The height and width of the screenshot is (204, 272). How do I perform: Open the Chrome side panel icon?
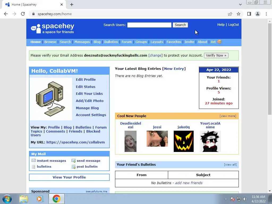(x=249, y=14)
